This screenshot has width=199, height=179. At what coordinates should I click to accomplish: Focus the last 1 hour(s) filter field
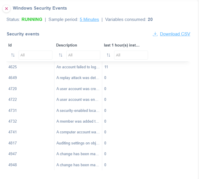point(131,55)
